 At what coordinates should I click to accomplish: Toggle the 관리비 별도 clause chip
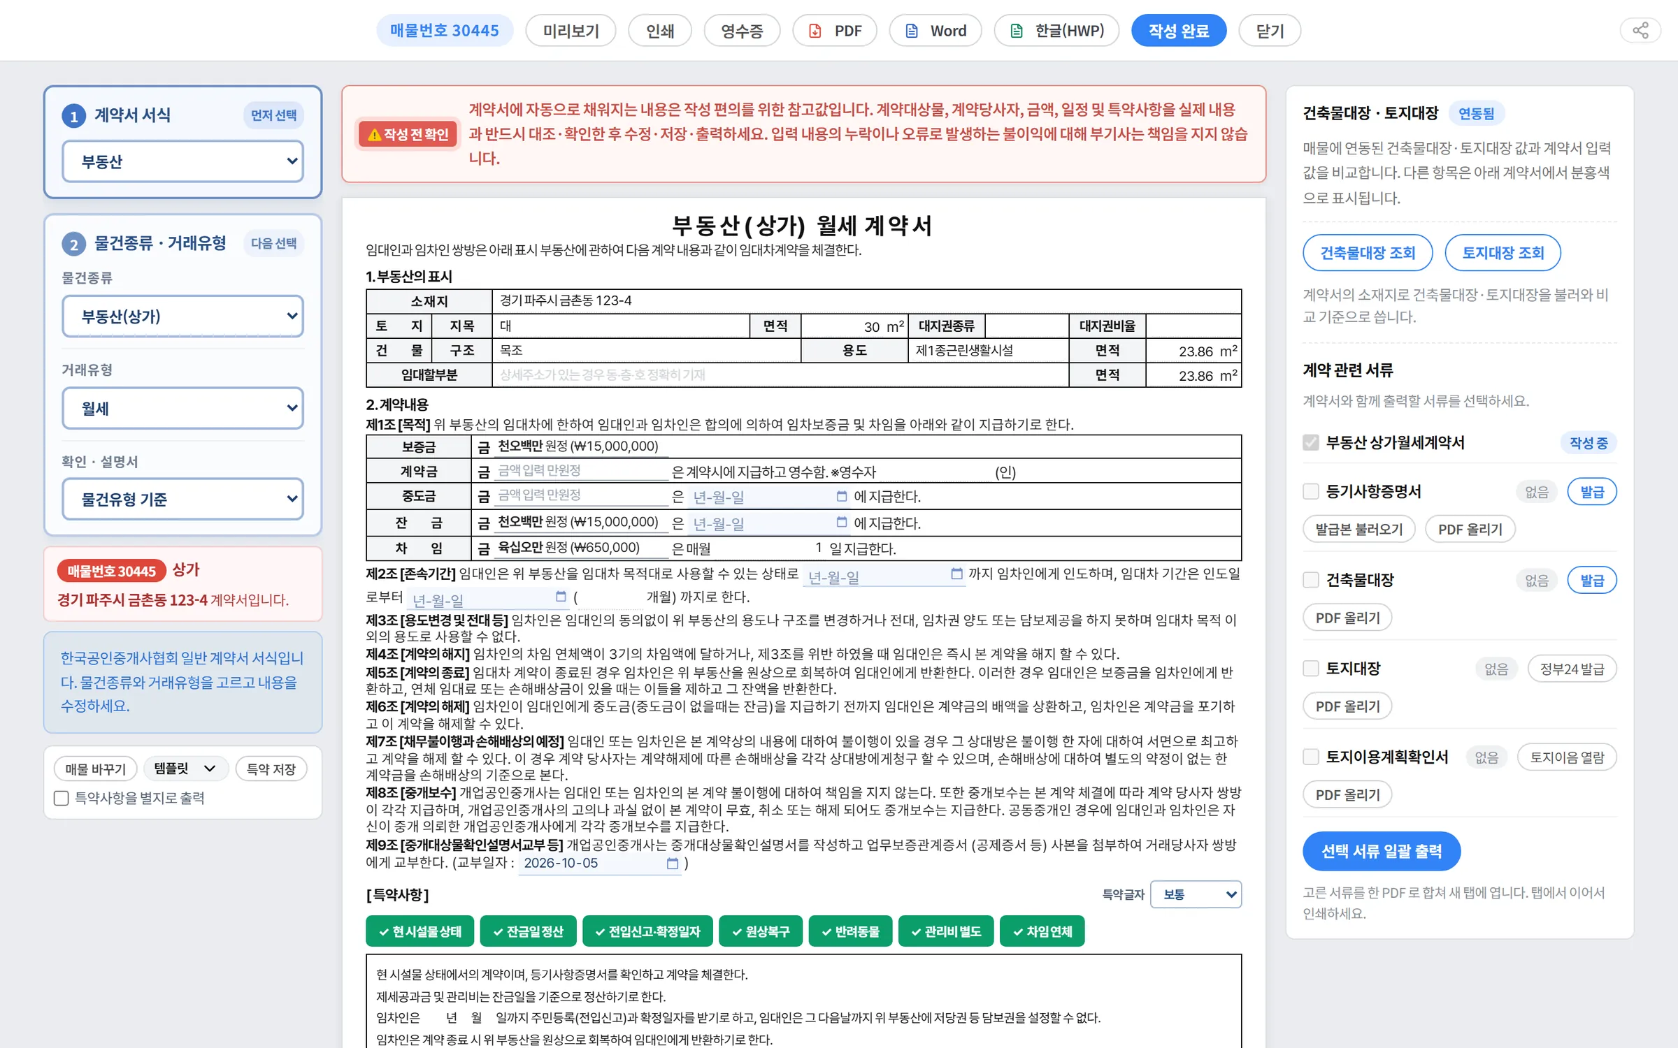click(x=946, y=931)
